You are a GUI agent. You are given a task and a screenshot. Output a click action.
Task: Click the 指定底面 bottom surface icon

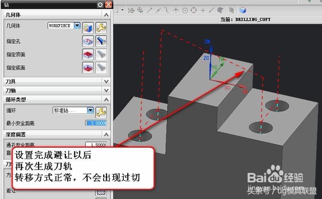point(88,68)
